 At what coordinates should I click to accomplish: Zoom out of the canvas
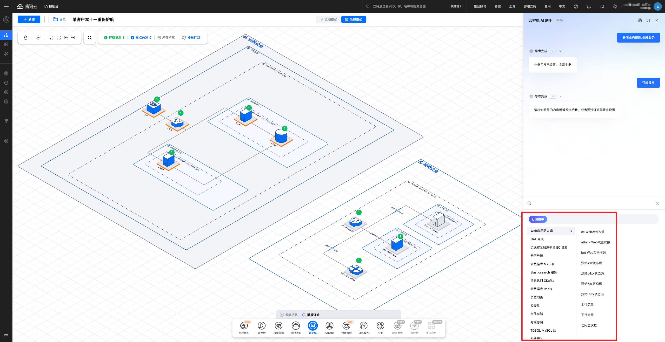pyautogui.click(x=66, y=38)
